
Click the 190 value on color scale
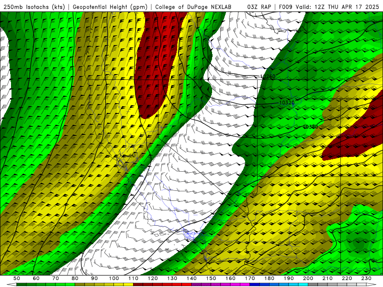click(289, 278)
